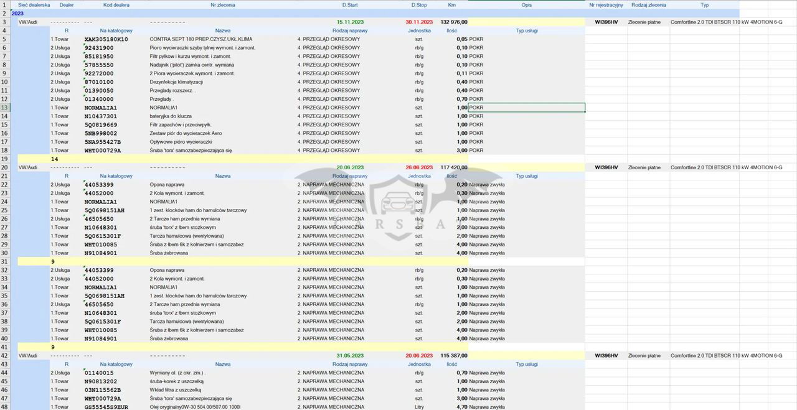Select the 'Wkład filtra z uszczelką' cell
Screen dimensions: 797x410
[177, 390]
